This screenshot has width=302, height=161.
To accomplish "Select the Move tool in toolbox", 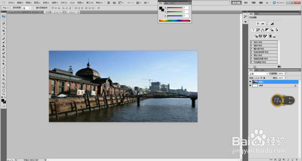I will [x=4, y=17].
